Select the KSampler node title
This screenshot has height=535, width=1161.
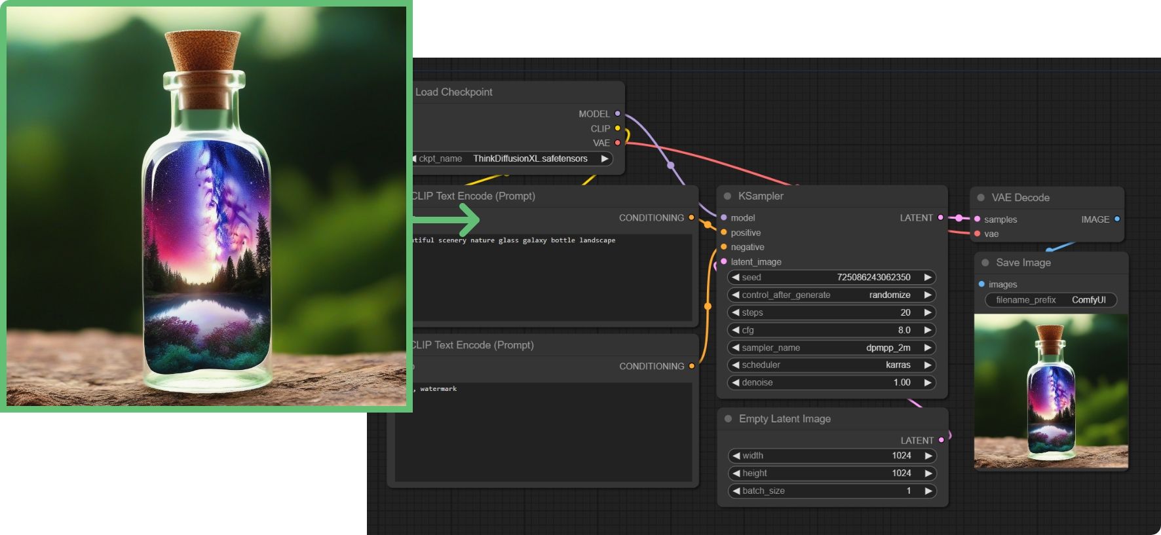pyautogui.click(x=761, y=196)
